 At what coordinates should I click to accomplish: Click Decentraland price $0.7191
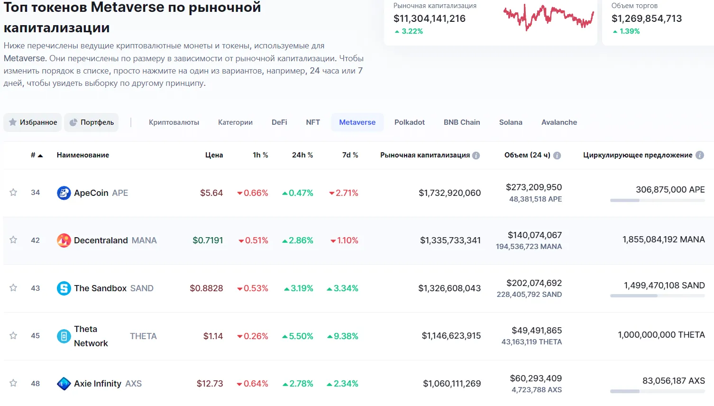click(x=208, y=240)
